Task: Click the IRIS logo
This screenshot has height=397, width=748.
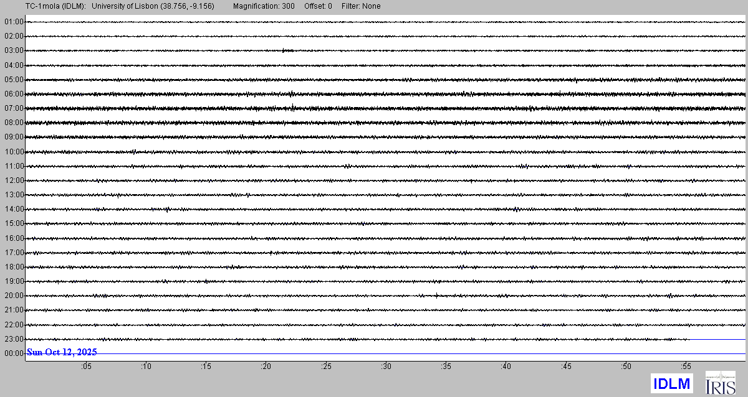Action: tap(720, 383)
